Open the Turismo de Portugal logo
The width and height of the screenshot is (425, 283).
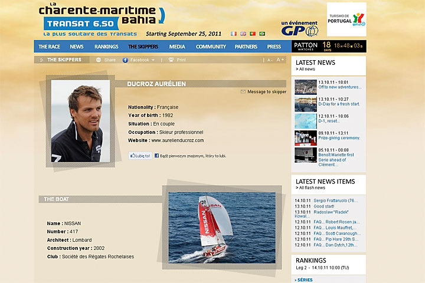tap(346, 19)
